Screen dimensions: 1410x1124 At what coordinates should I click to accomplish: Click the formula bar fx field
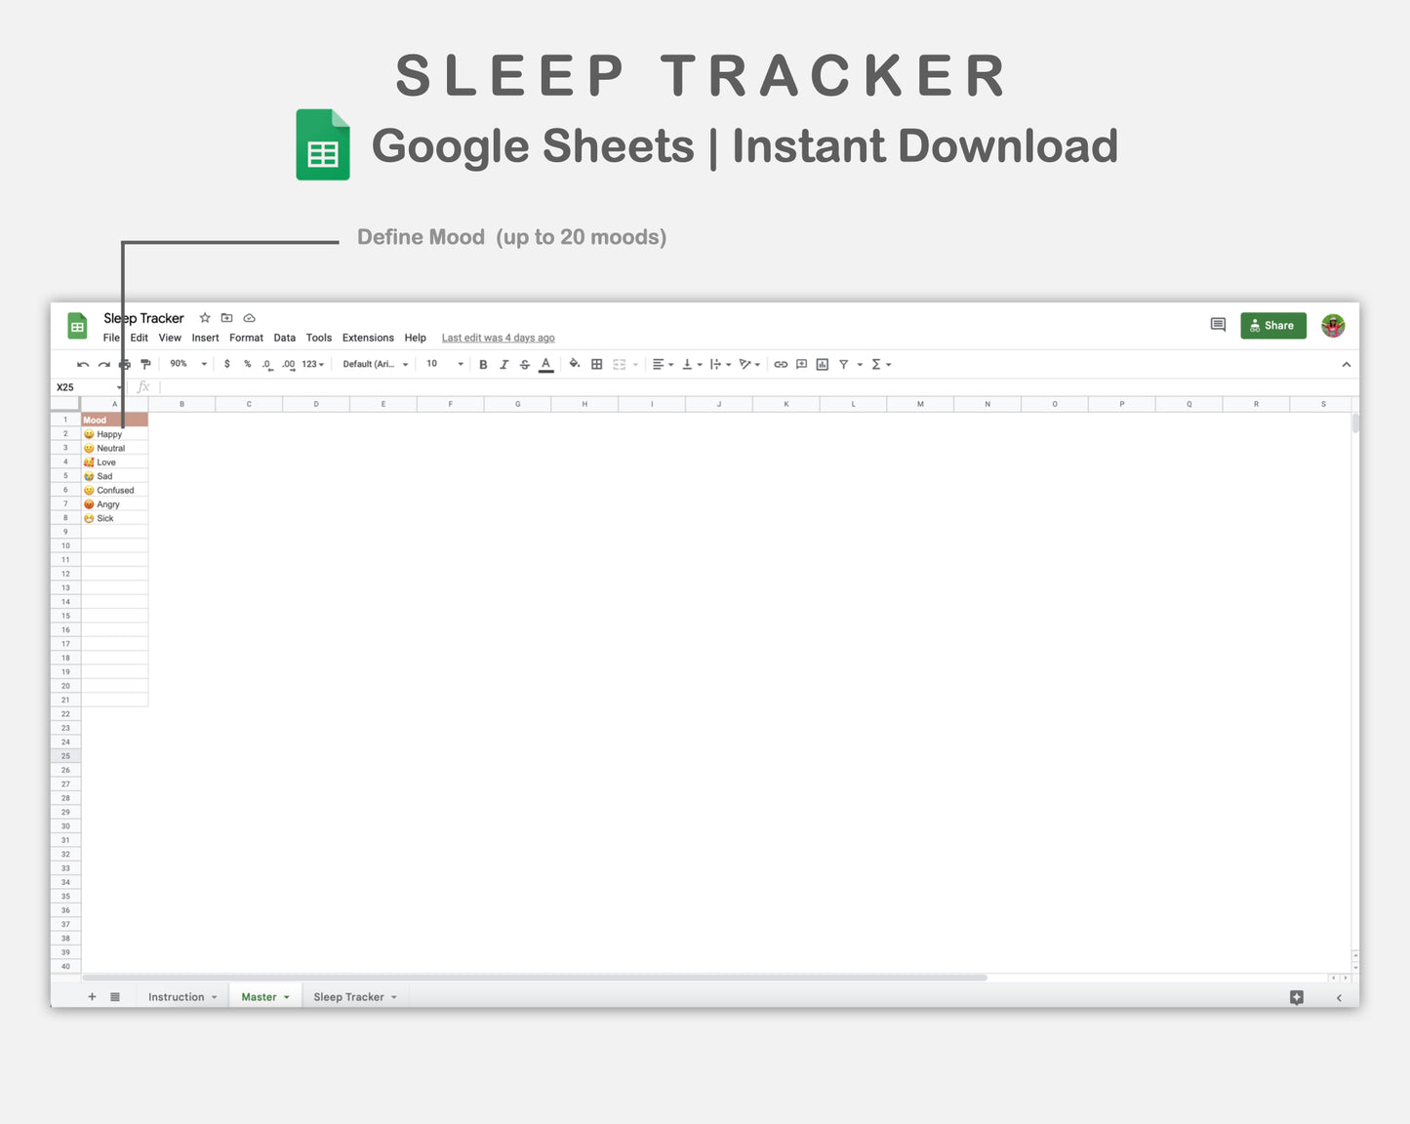(x=143, y=386)
